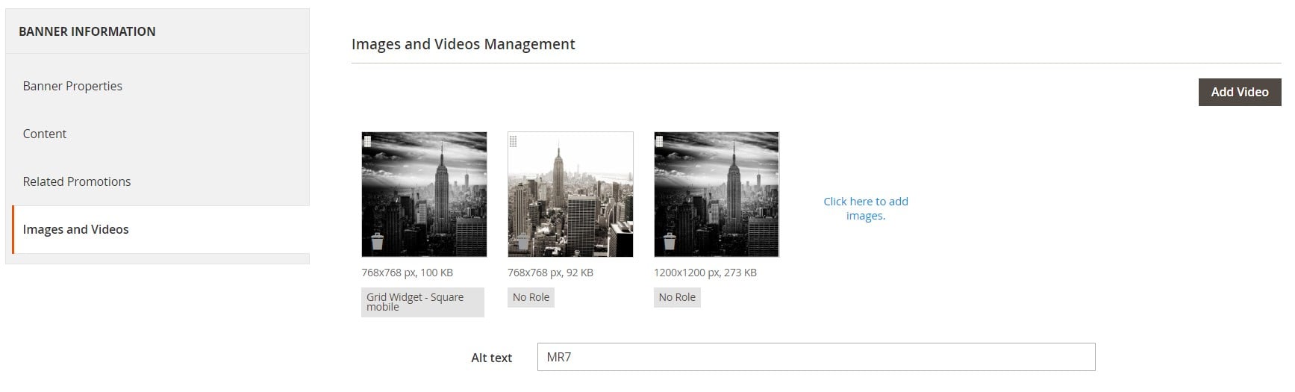Click drag handle on the 1200x1200 image
Viewport: 1295px width, 392px height.
click(660, 141)
